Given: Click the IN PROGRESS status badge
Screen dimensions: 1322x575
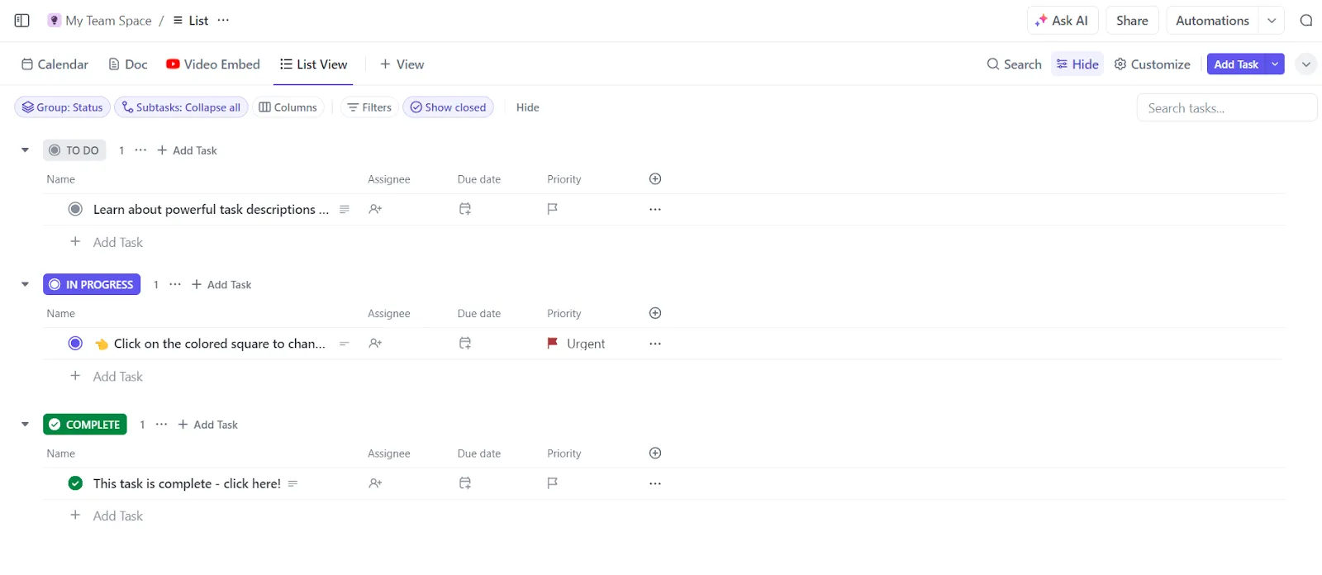Looking at the screenshot, I should point(92,284).
